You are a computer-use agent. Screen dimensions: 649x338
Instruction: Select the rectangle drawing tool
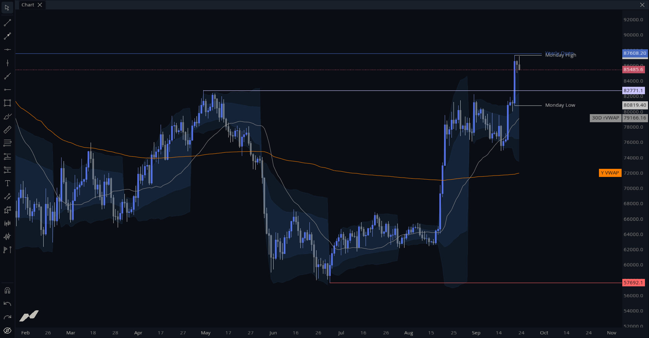click(x=7, y=103)
